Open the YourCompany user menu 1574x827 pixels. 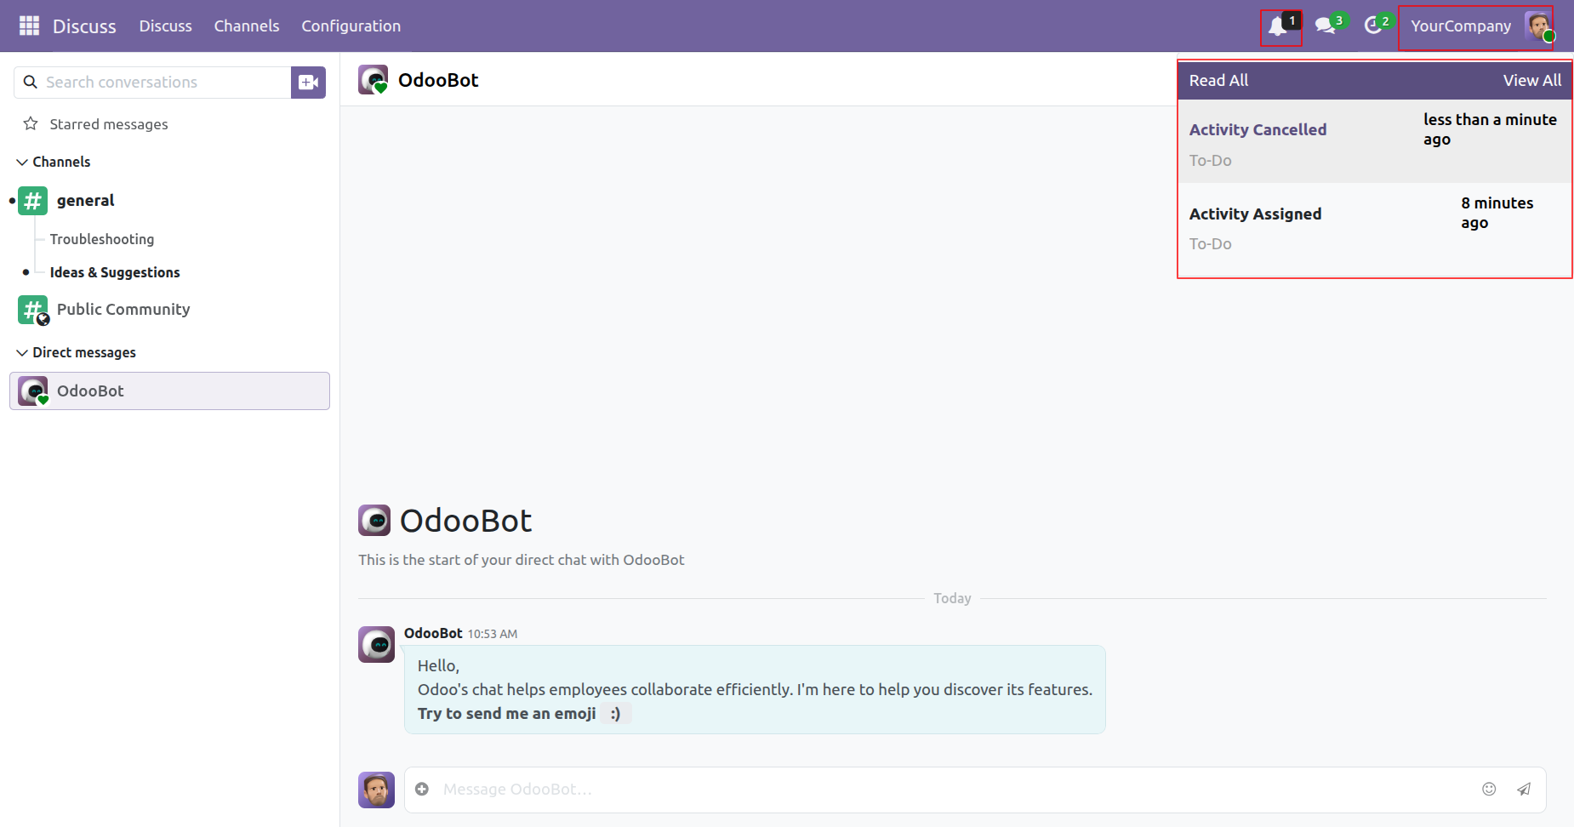(1479, 26)
